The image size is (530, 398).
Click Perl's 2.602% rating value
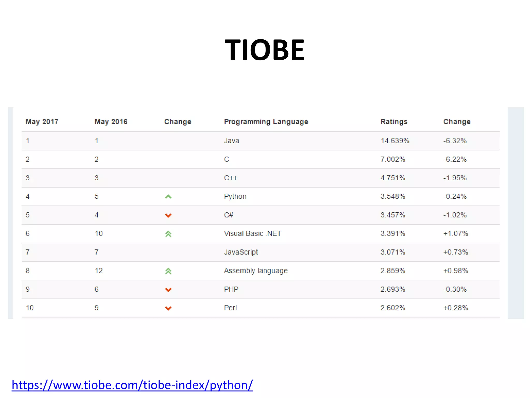(x=393, y=308)
